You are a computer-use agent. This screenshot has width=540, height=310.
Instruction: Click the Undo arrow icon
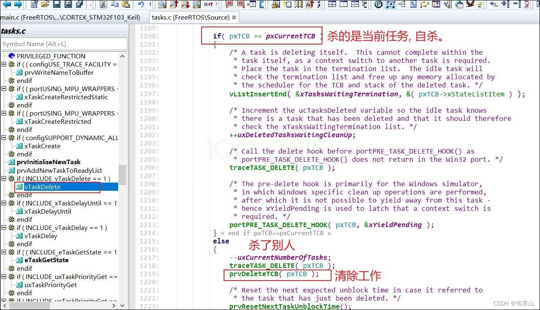pos(141,4)
